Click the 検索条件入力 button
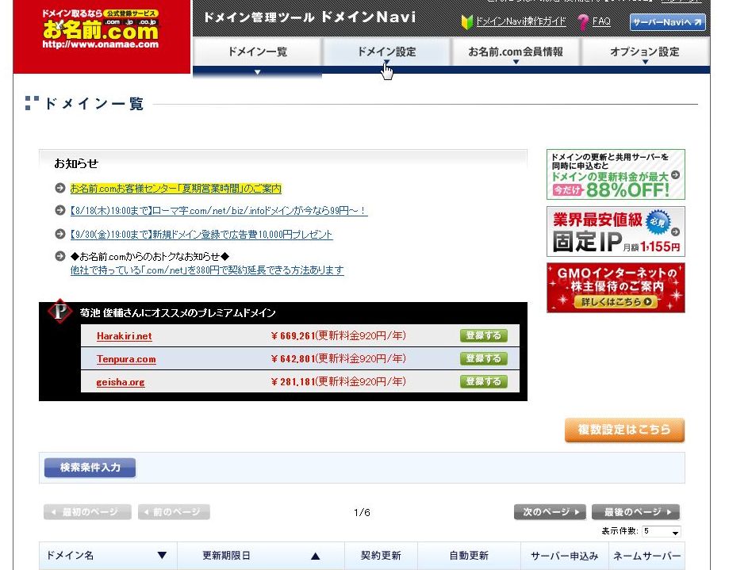Viewport: 752px width, 570px height. [90, 468]
